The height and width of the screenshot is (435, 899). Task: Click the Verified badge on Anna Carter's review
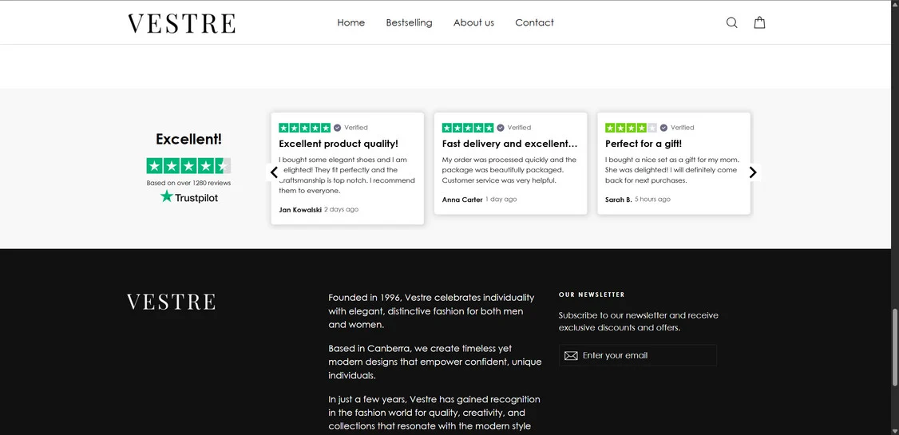point(514,127)
